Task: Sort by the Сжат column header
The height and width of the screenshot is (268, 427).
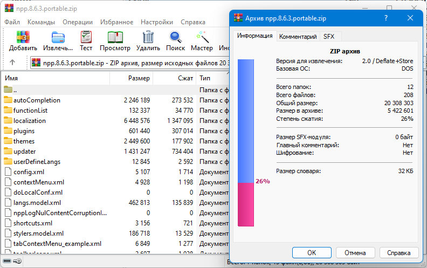Action: 174,78
